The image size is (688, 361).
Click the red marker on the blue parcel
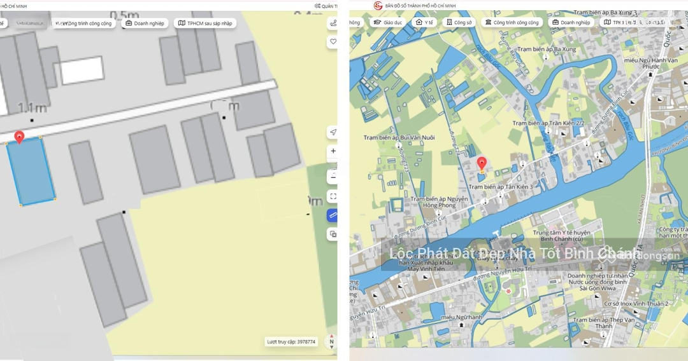coord(19,137)
